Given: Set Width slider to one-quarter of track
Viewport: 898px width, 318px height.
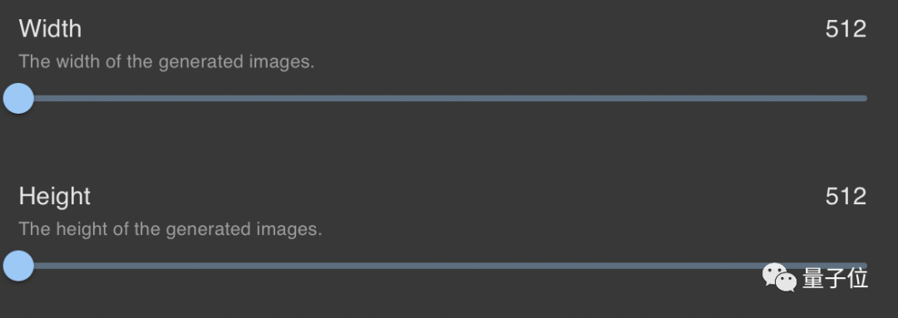Looking at the screenshot, I should 231,98.
